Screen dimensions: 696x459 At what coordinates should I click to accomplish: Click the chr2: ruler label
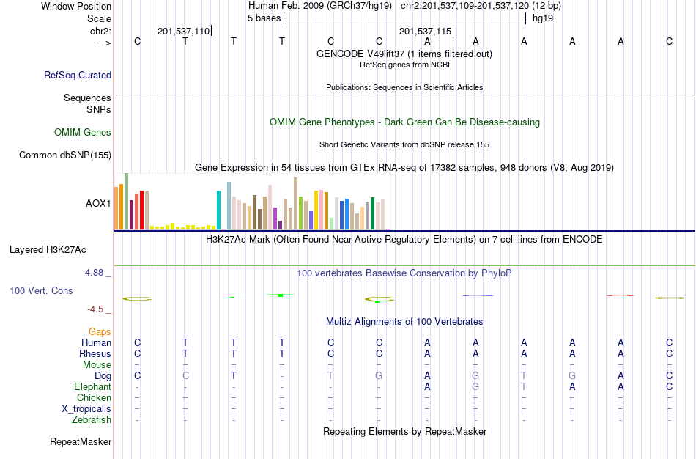pos(101,31)
